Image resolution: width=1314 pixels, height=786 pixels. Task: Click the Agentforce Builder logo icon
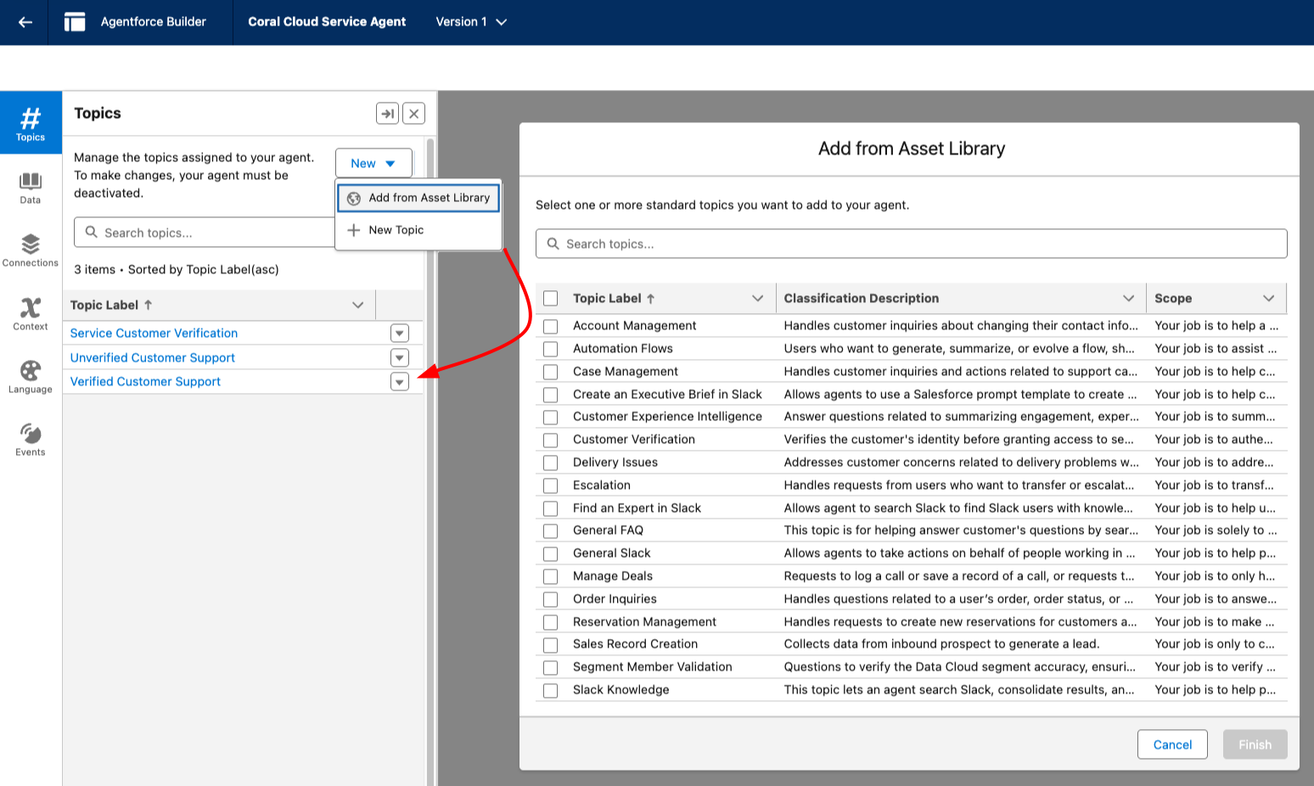tap(75, 22)
